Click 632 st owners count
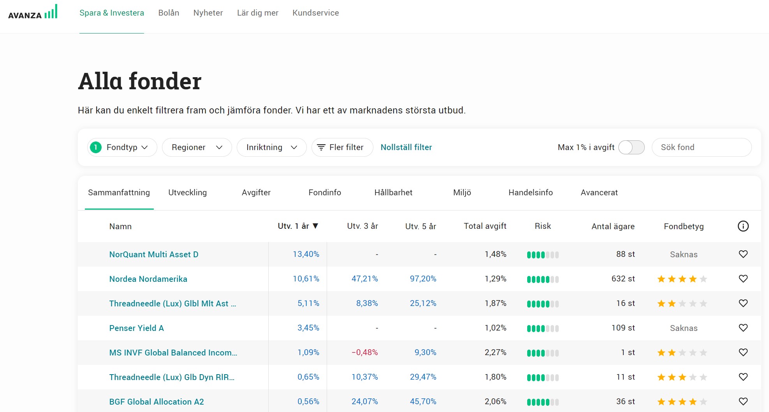 tap(623, 279)
